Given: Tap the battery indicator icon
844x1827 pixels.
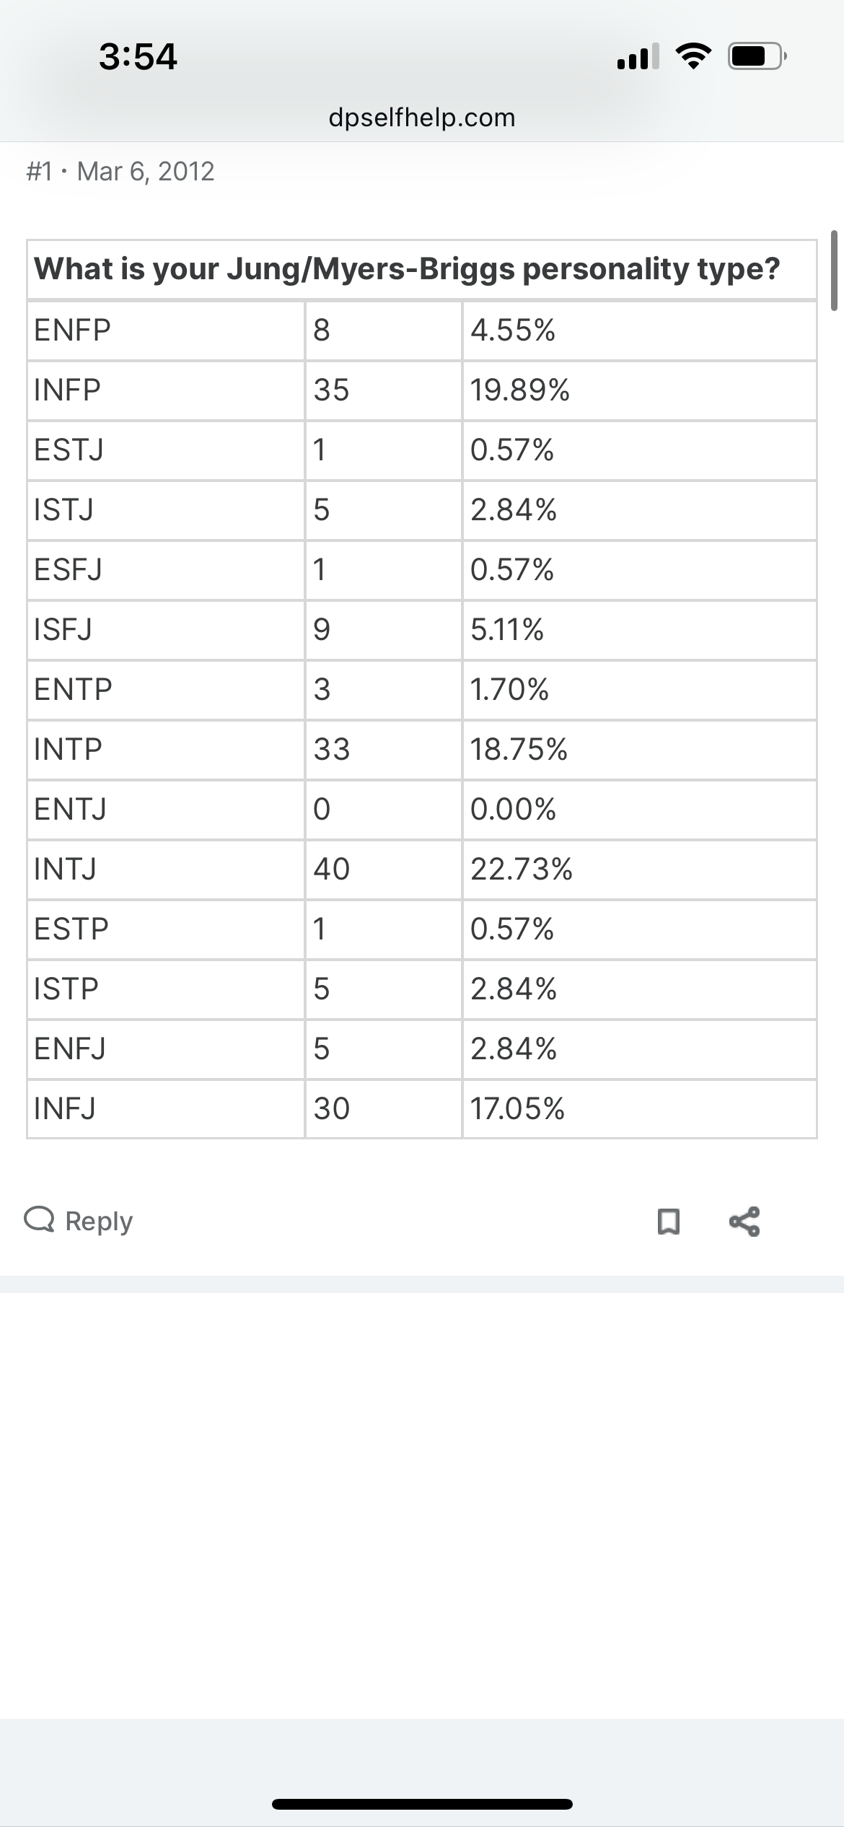Looking at the screenshot, I should coord(757,56).
